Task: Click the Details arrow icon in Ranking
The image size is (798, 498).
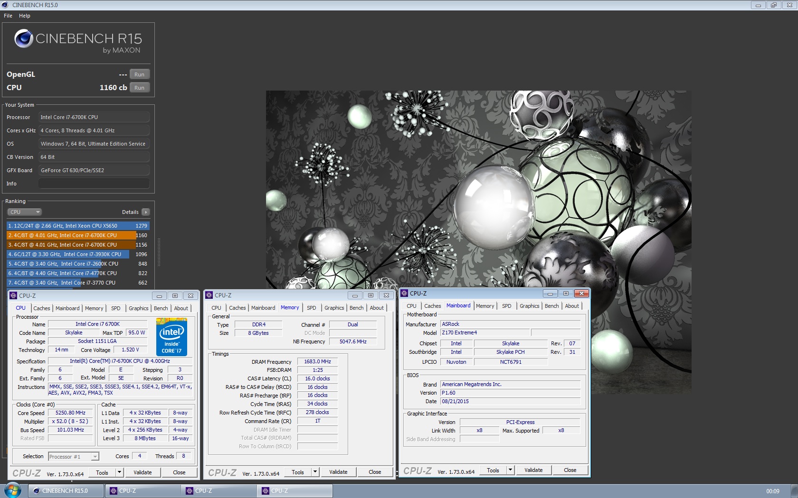Action: (x=146, y=212)
